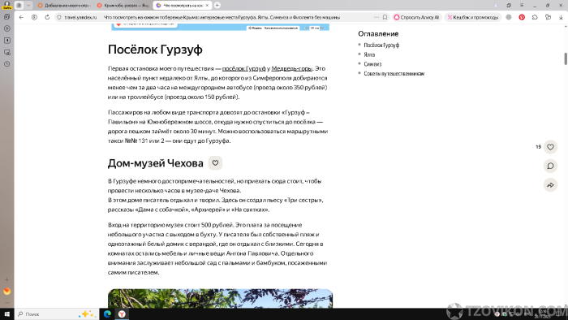Open the Windows Start menu
Viewport: 568px width, 320px height.
point(6,314)
